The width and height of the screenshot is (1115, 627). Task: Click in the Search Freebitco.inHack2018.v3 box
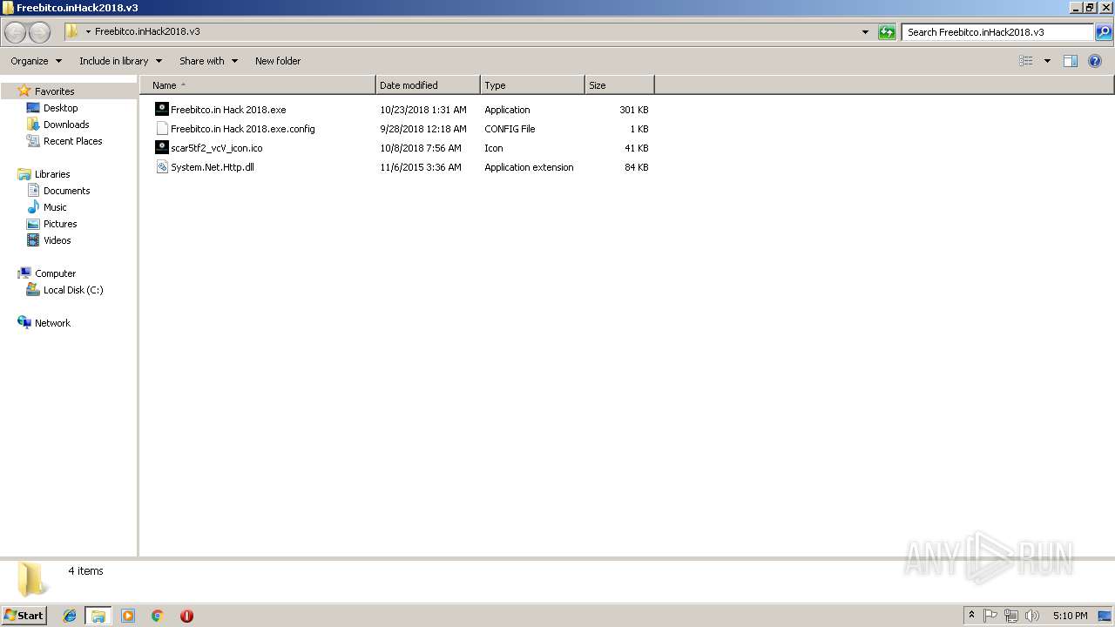click(997, 32)
